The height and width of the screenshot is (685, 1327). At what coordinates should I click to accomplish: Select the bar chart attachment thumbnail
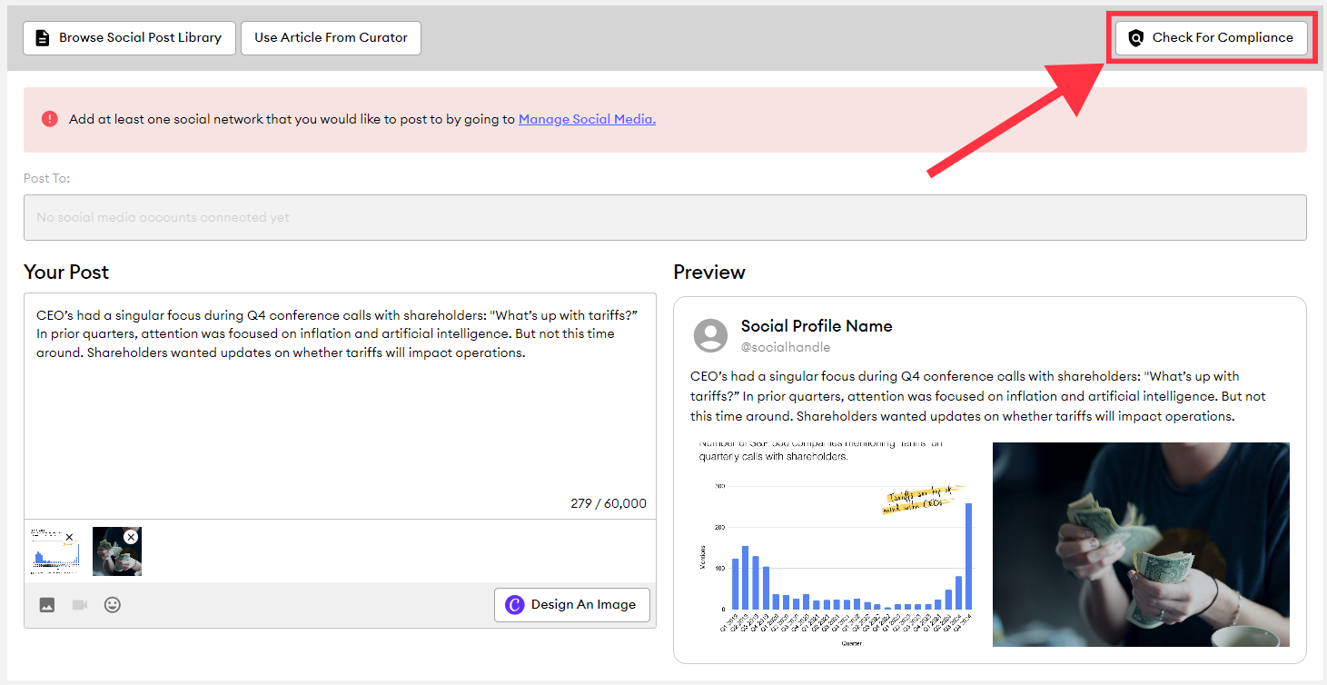[54, 551]
